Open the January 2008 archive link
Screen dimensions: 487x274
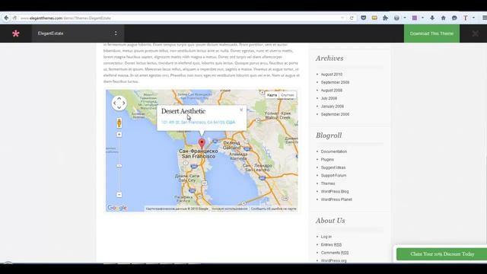(x=333, y=107)
